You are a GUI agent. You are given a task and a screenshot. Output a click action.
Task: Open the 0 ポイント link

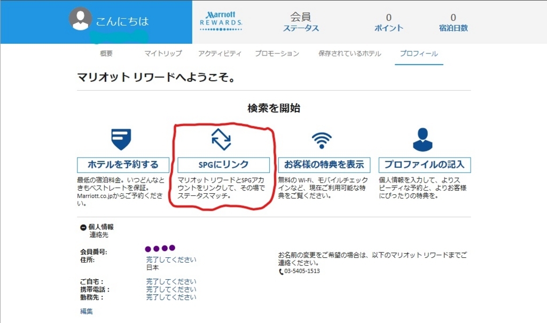tap(389, 22)
